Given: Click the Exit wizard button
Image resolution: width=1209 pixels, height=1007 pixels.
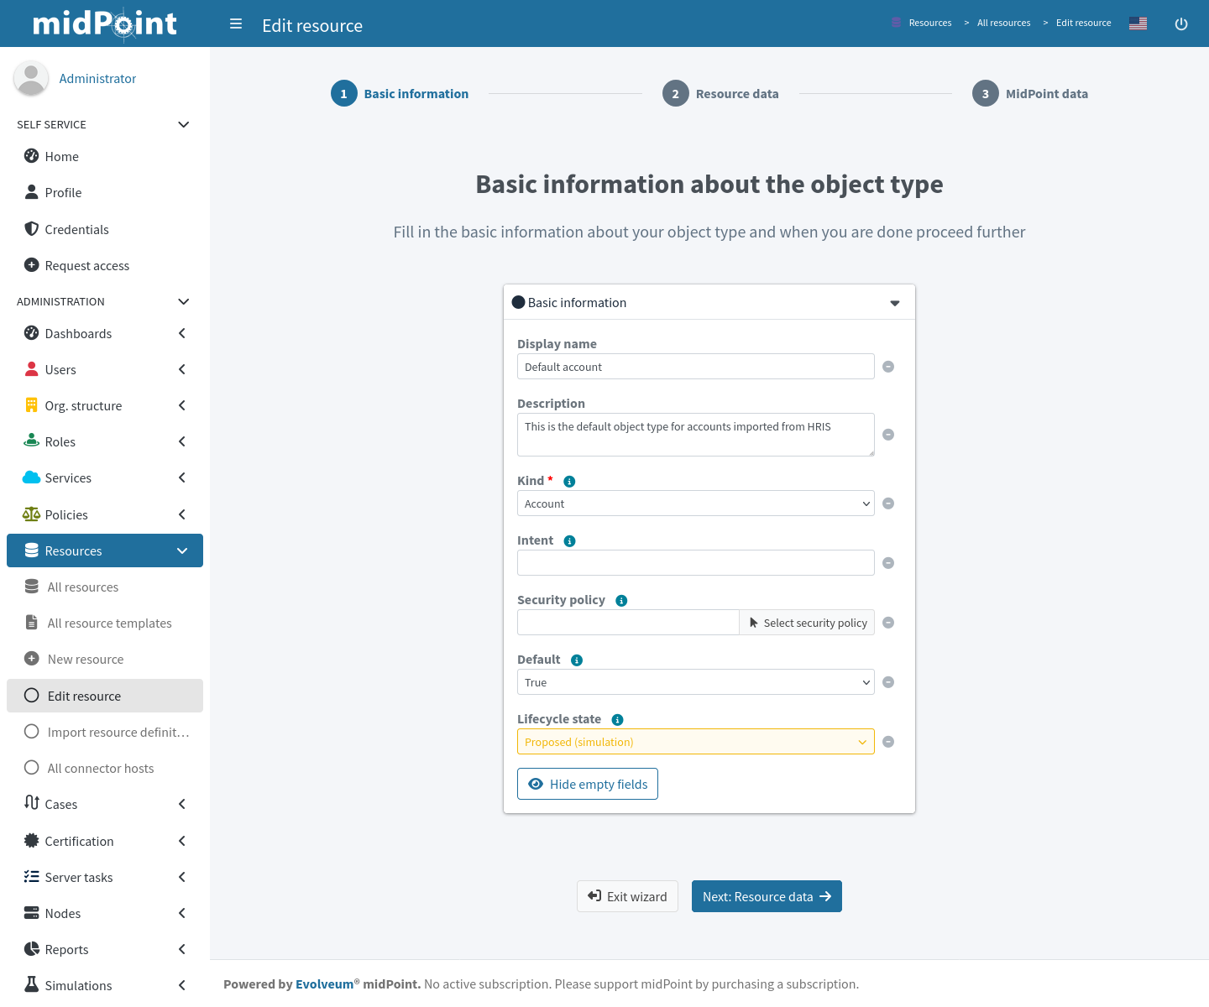Looking at the screenshot, I should point(627,896).
